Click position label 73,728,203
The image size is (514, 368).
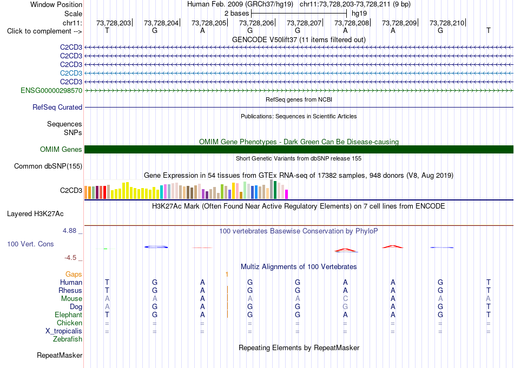[x=114, y=23]
